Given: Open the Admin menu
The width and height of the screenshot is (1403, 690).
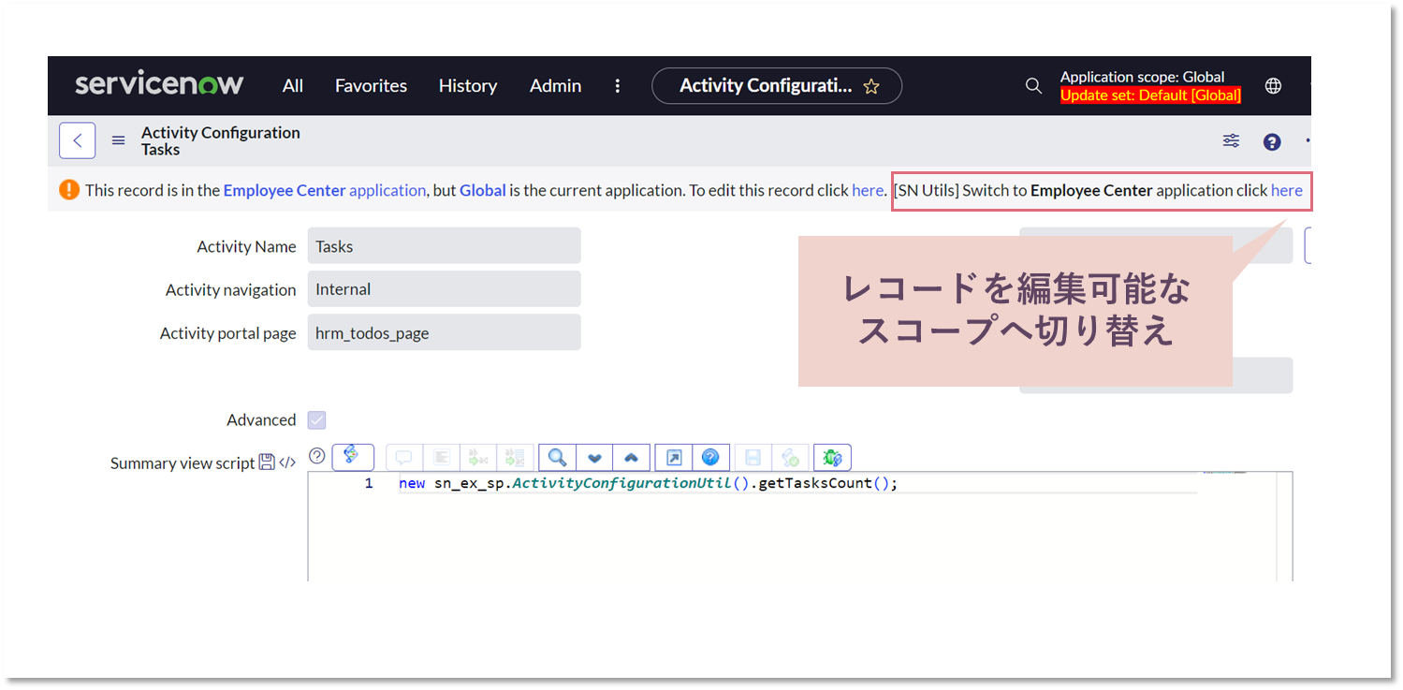Looking at the screenshot, I should 554,85.
